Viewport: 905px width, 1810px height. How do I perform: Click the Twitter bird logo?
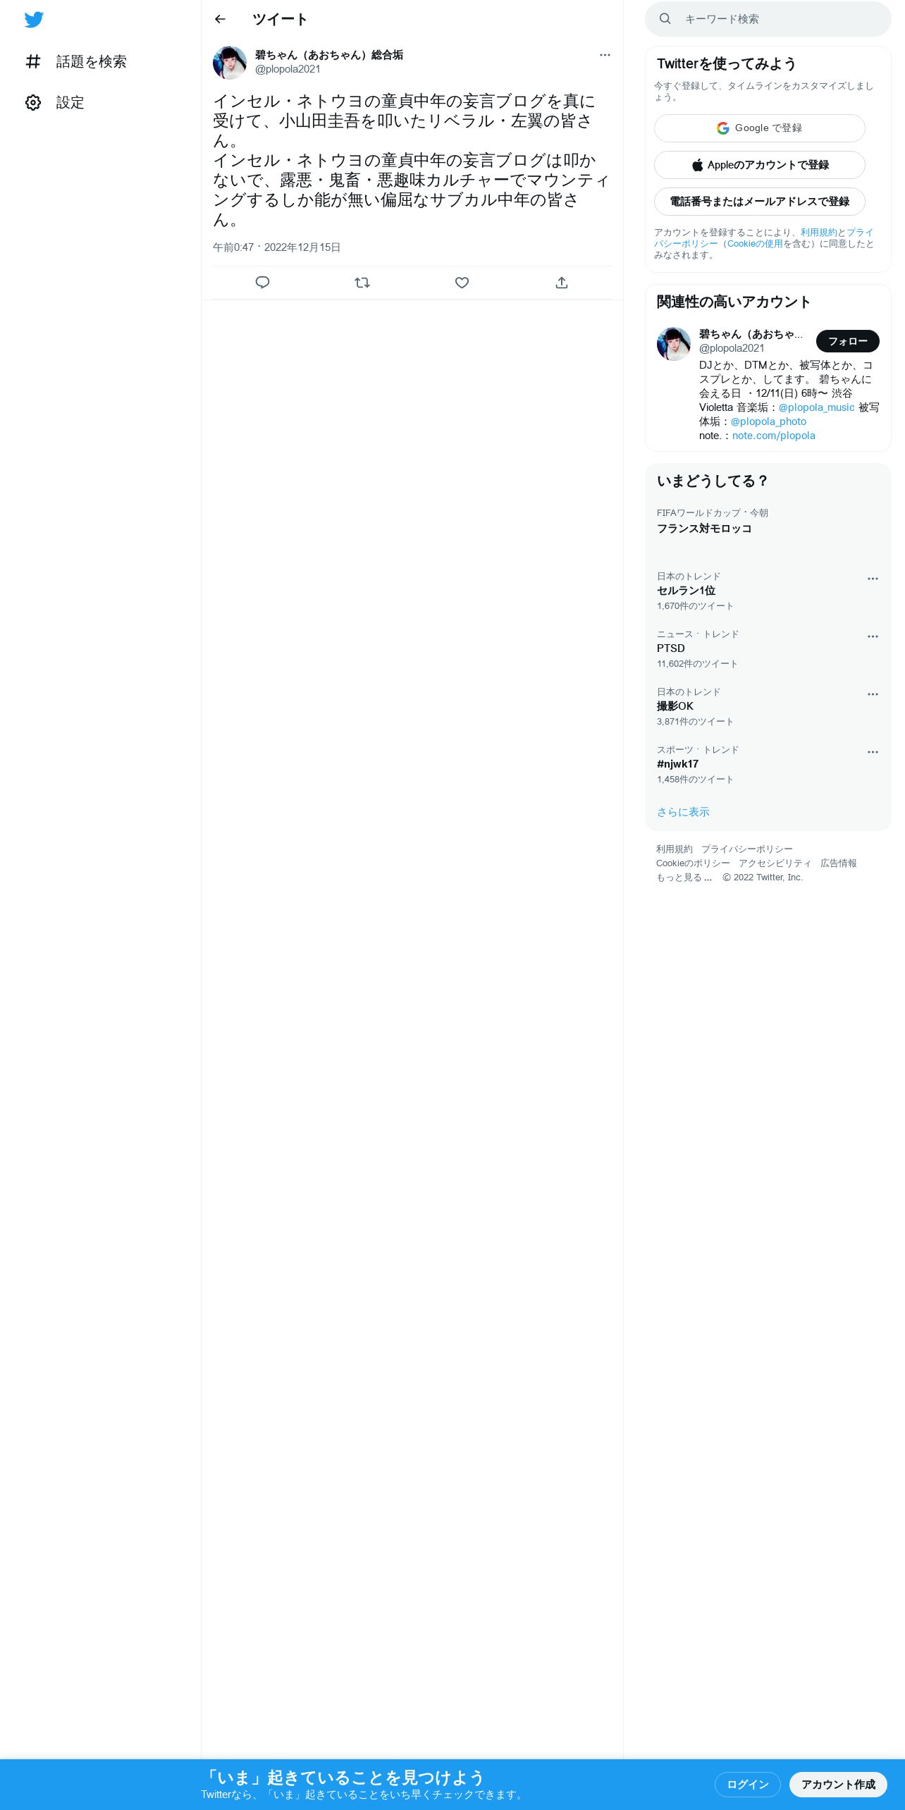(x=34, y=20)
